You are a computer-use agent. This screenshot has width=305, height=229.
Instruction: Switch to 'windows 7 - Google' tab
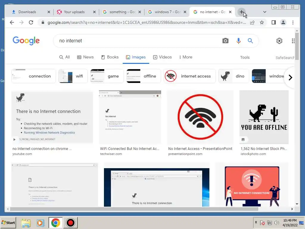[167, 12]
